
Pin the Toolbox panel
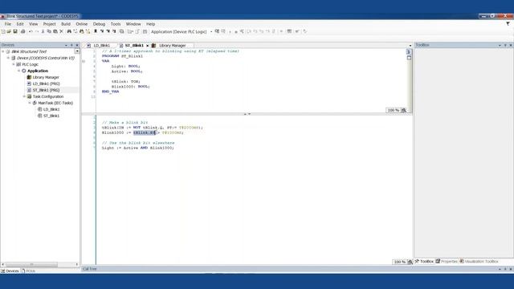505,45
